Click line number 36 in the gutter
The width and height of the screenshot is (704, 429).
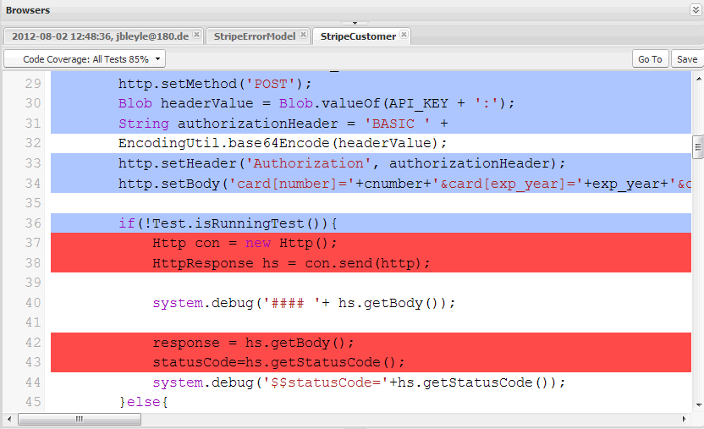[32, 223]
